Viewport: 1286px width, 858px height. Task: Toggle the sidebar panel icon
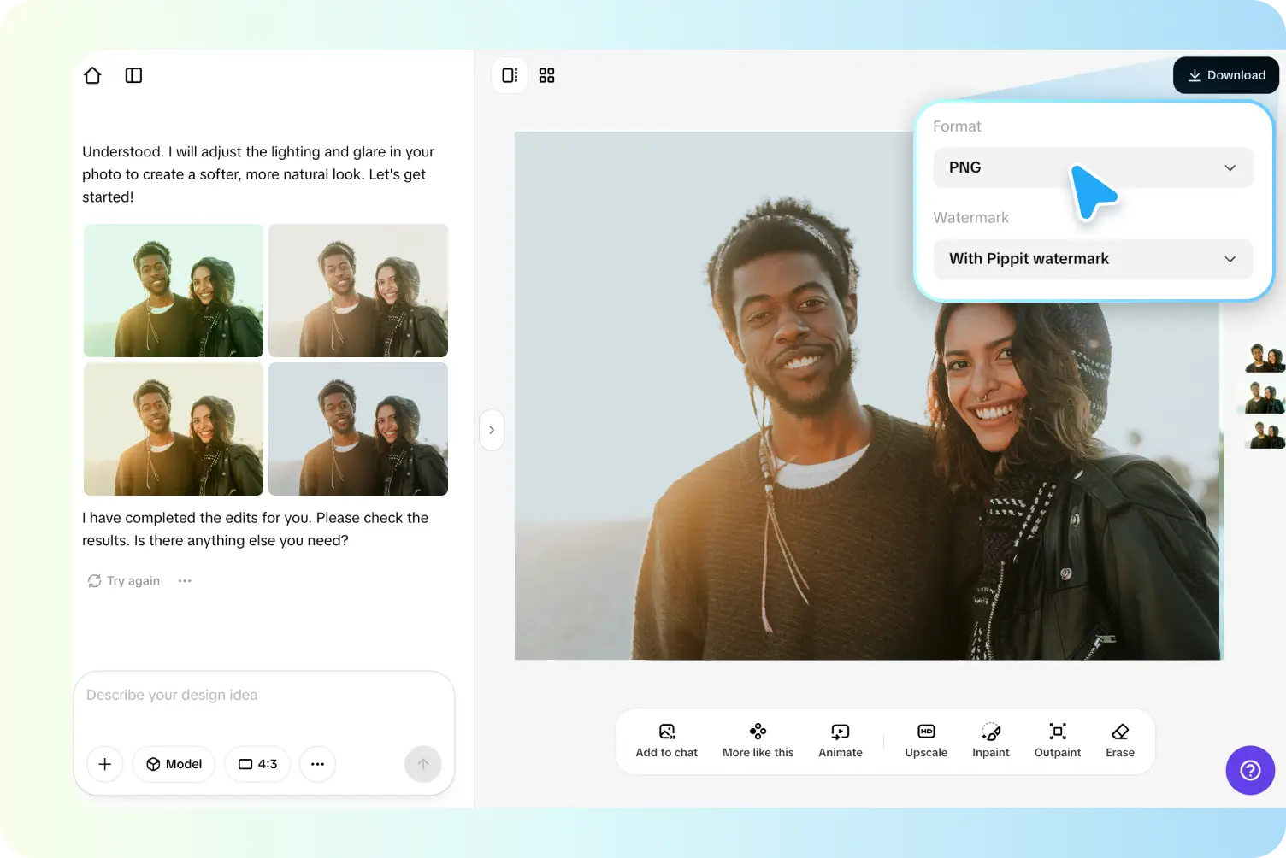pos(133,75)
